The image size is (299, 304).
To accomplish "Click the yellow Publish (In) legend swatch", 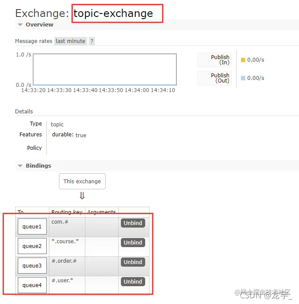I will [x=243, y=60].
